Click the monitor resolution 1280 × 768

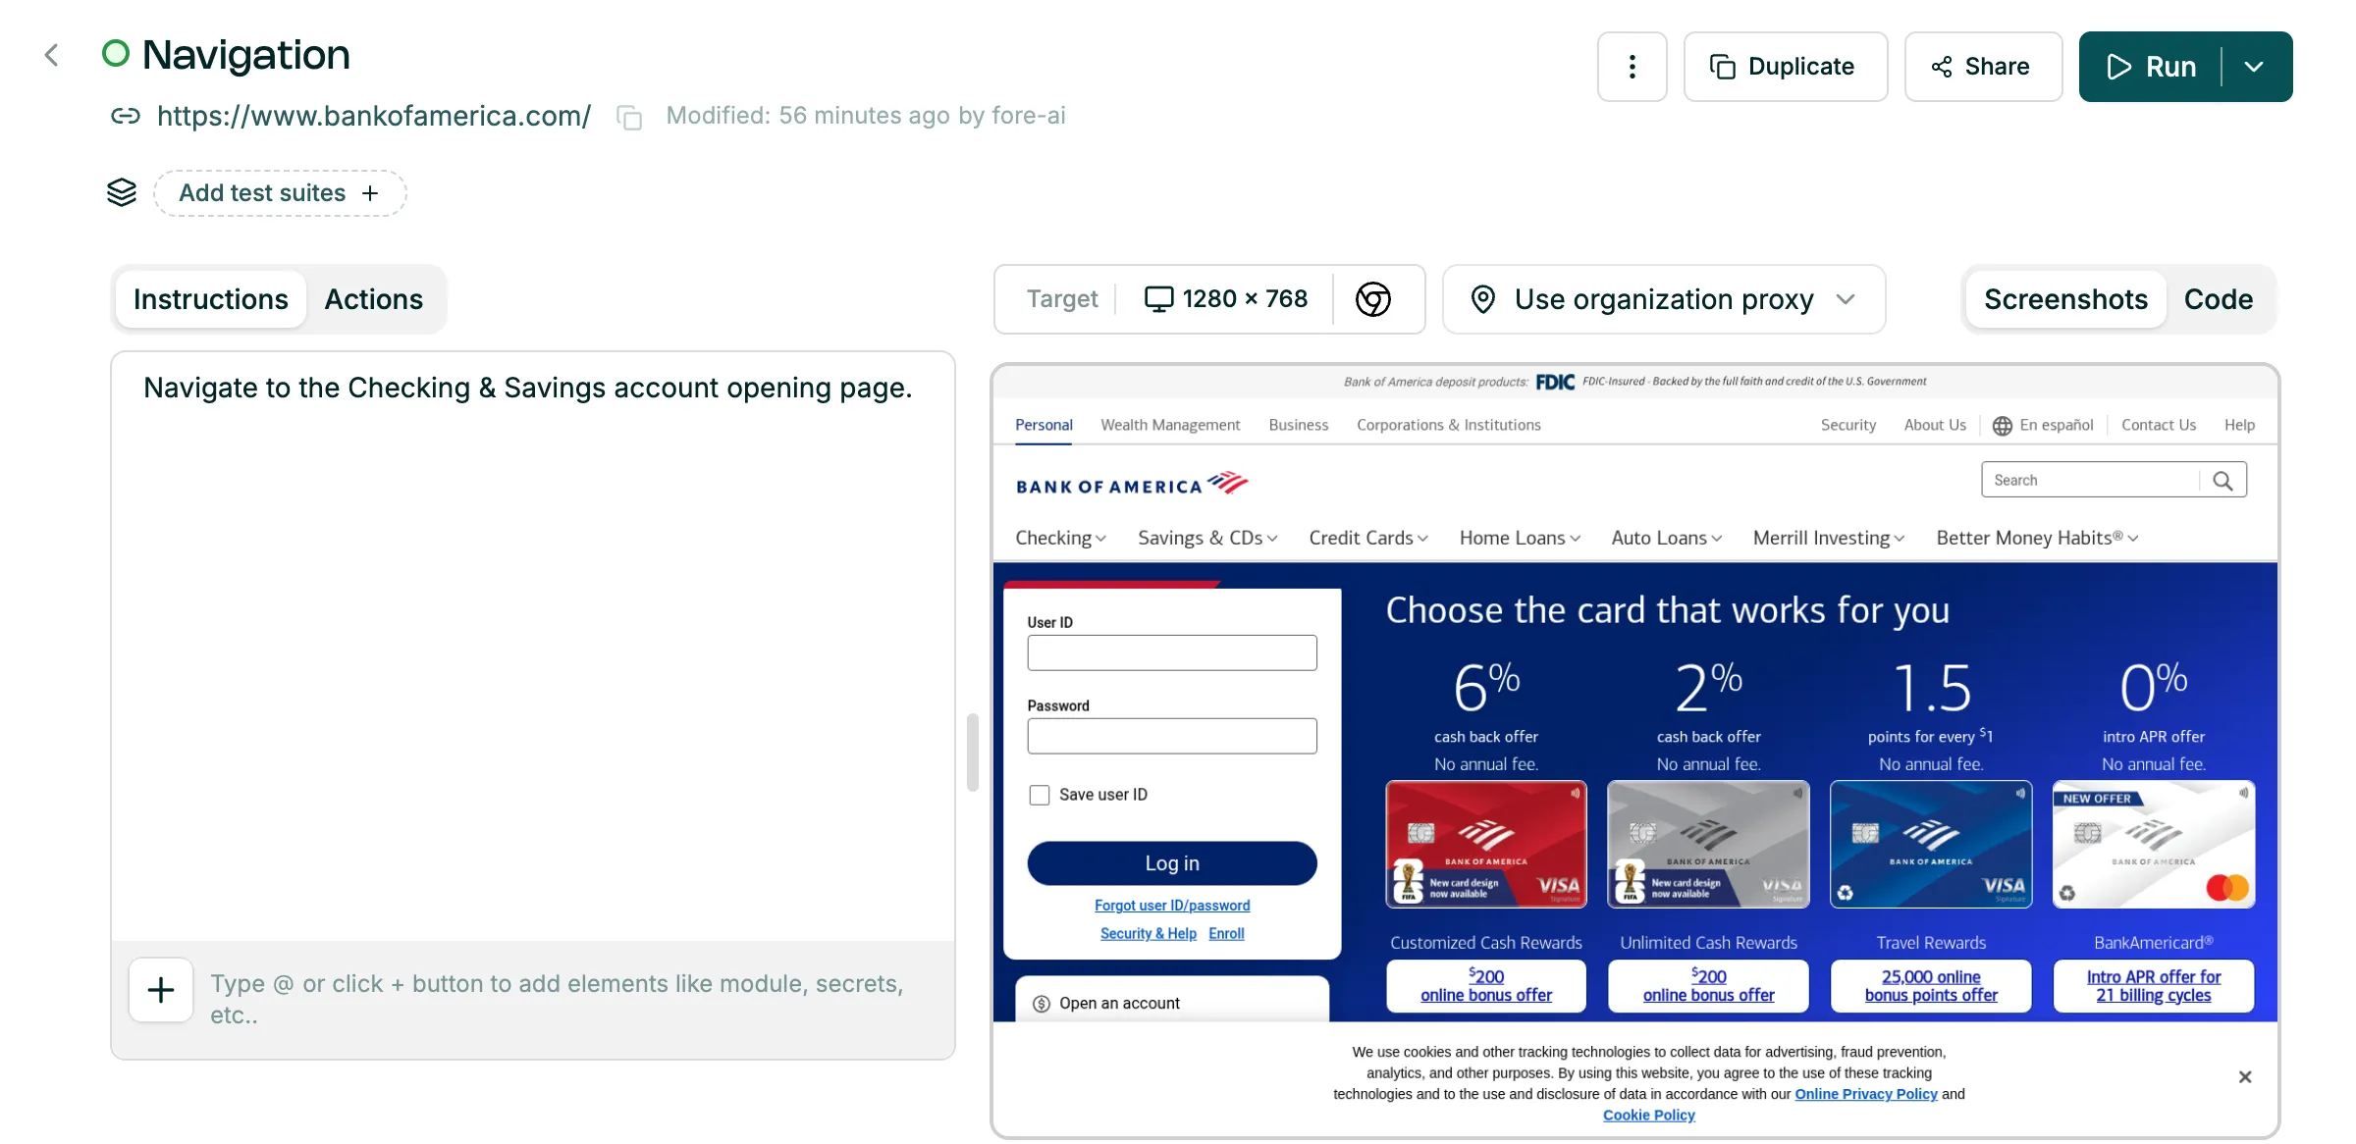click(x=1226, y=299)
